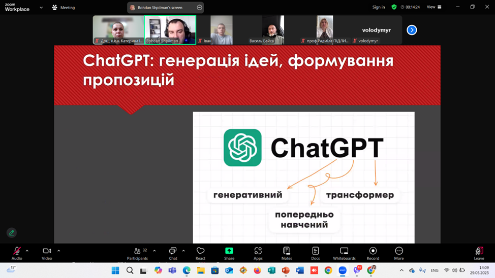
Task: Open Zoom Apps
Action: [x=258, y=254]
